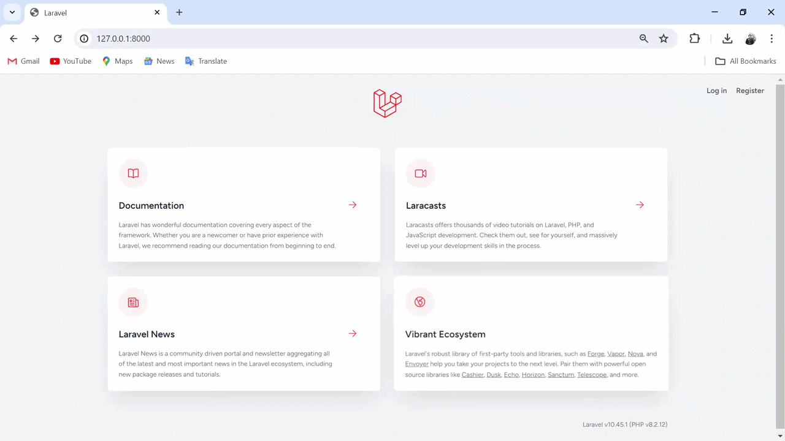Click the arrow on Laravel News card
The height and width of the screenshot is (441, 785).
(x=353, y=333)
